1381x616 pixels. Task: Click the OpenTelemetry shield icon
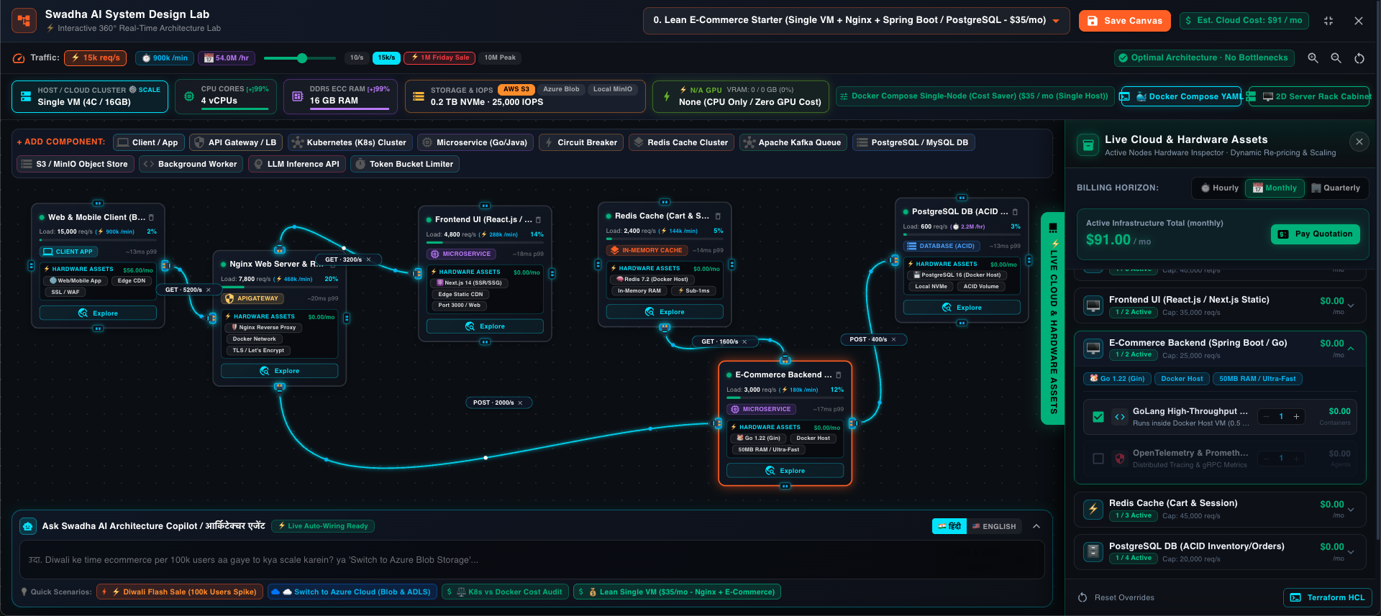point(1120,459)
